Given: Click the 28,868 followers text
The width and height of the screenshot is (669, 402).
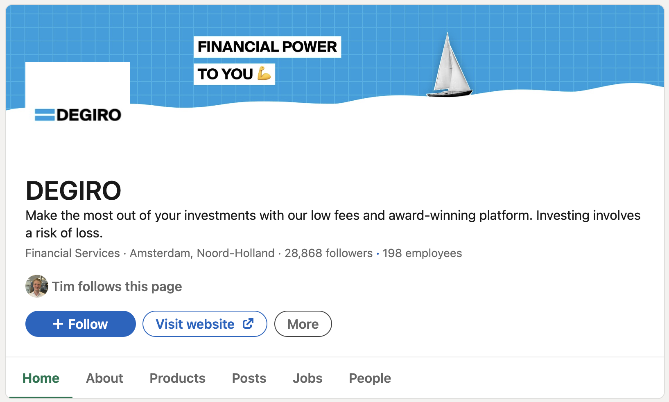Looking at the screenshot, I should click(328, 253).
